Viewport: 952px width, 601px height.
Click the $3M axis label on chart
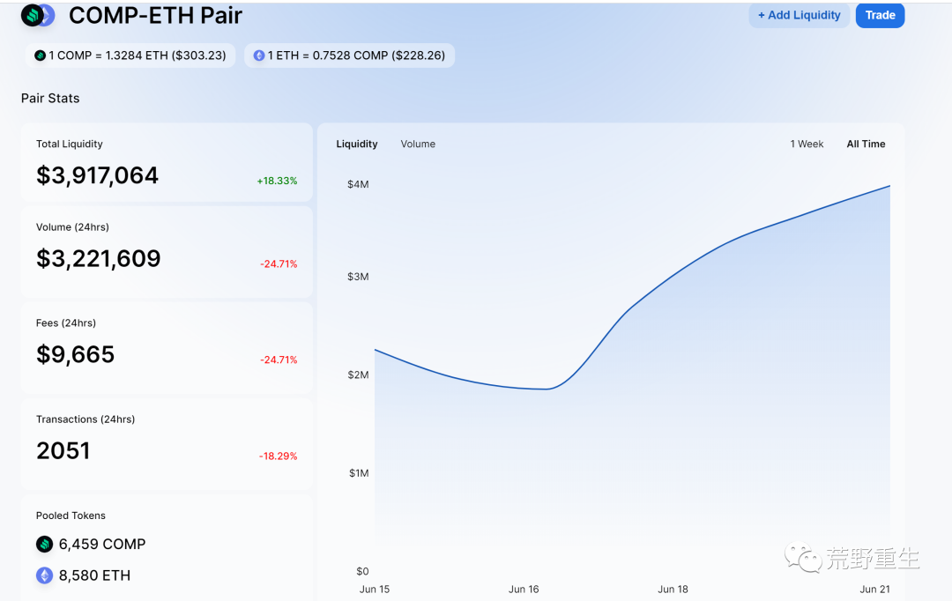[358, 277]
